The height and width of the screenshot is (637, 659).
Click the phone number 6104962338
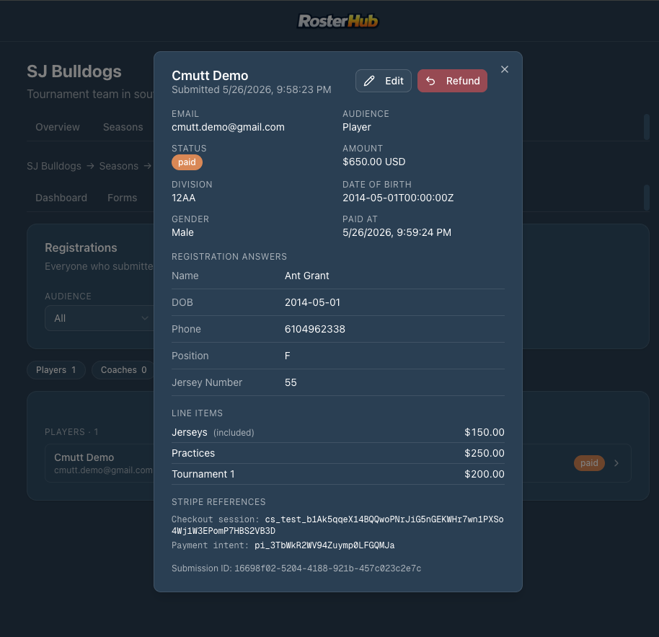[315, 329]
